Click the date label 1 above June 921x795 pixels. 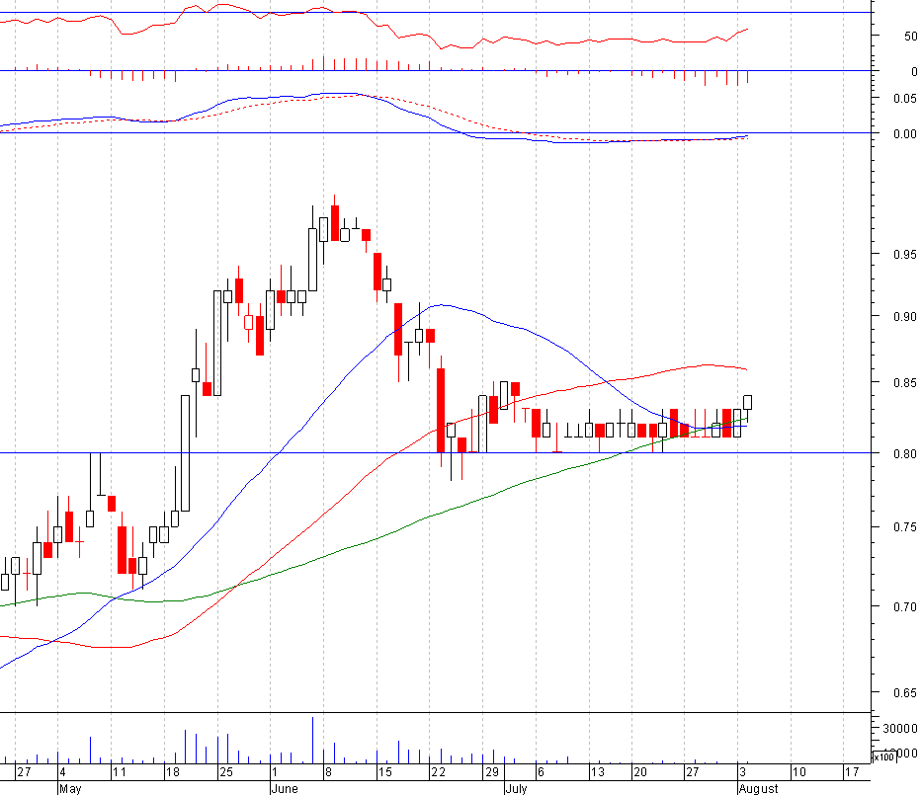click(x=275, y=771)
